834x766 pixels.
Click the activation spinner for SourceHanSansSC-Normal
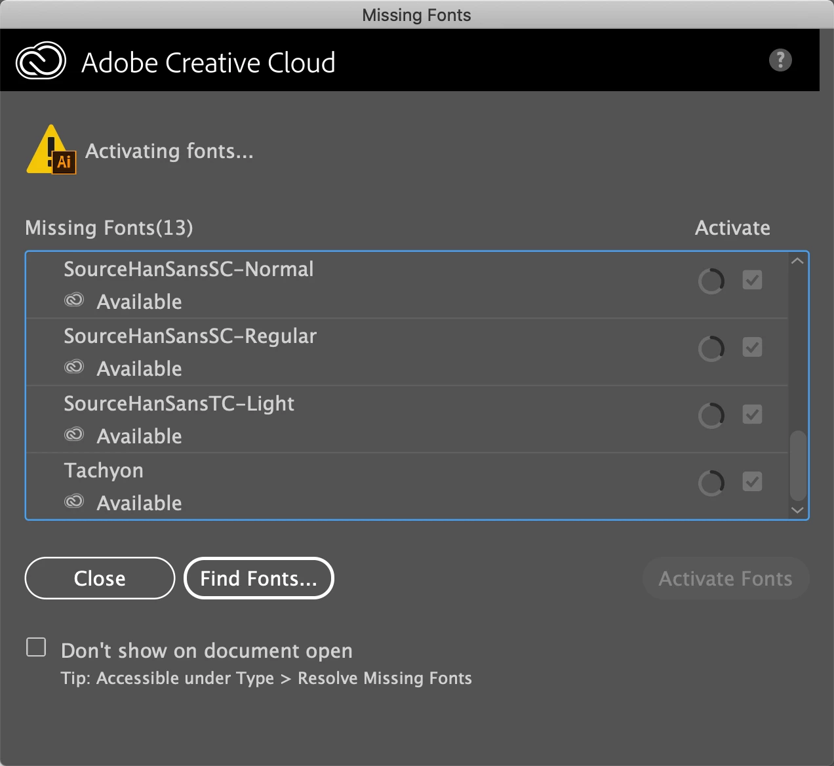(711, 281)
